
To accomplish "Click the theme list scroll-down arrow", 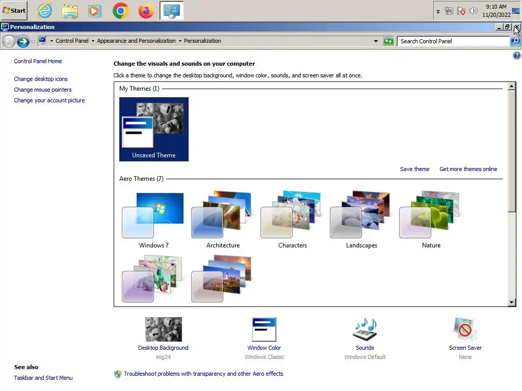I will (x=512, y=302).
